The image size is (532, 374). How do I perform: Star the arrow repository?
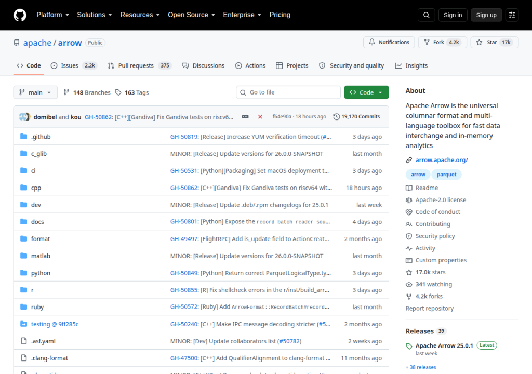[495, 42]
